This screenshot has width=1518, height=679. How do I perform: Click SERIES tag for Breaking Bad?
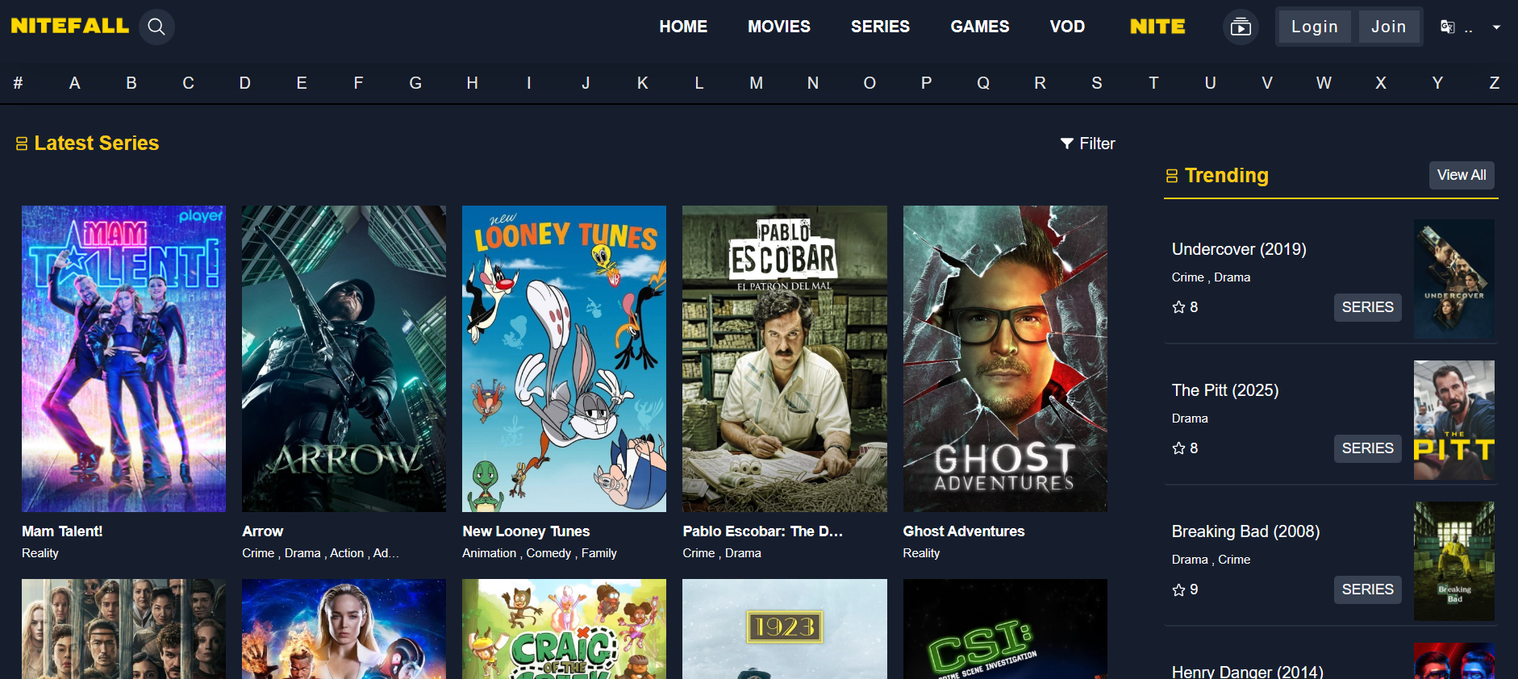pos(1367,589)
